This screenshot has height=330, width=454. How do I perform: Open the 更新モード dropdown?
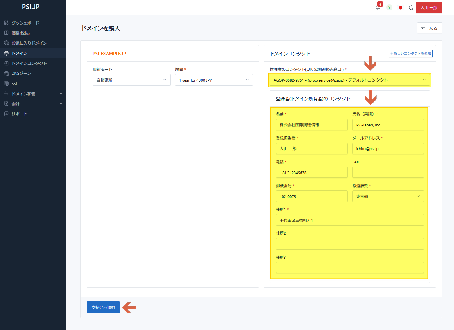coord(132,80)
